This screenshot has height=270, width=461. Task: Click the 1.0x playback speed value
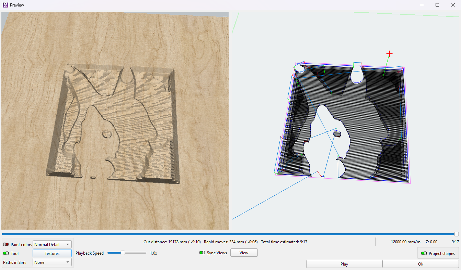pos(153,253)
